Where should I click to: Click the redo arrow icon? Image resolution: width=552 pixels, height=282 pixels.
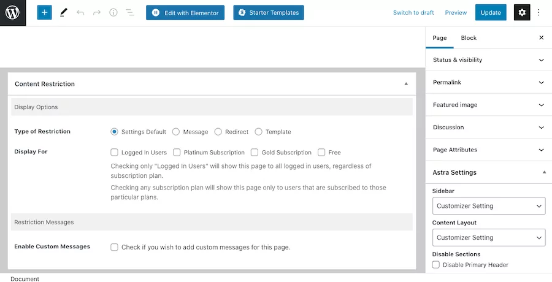tap(97, 12)
